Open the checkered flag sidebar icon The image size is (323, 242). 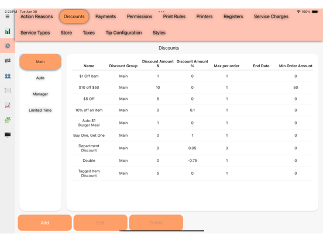(8, 61)
